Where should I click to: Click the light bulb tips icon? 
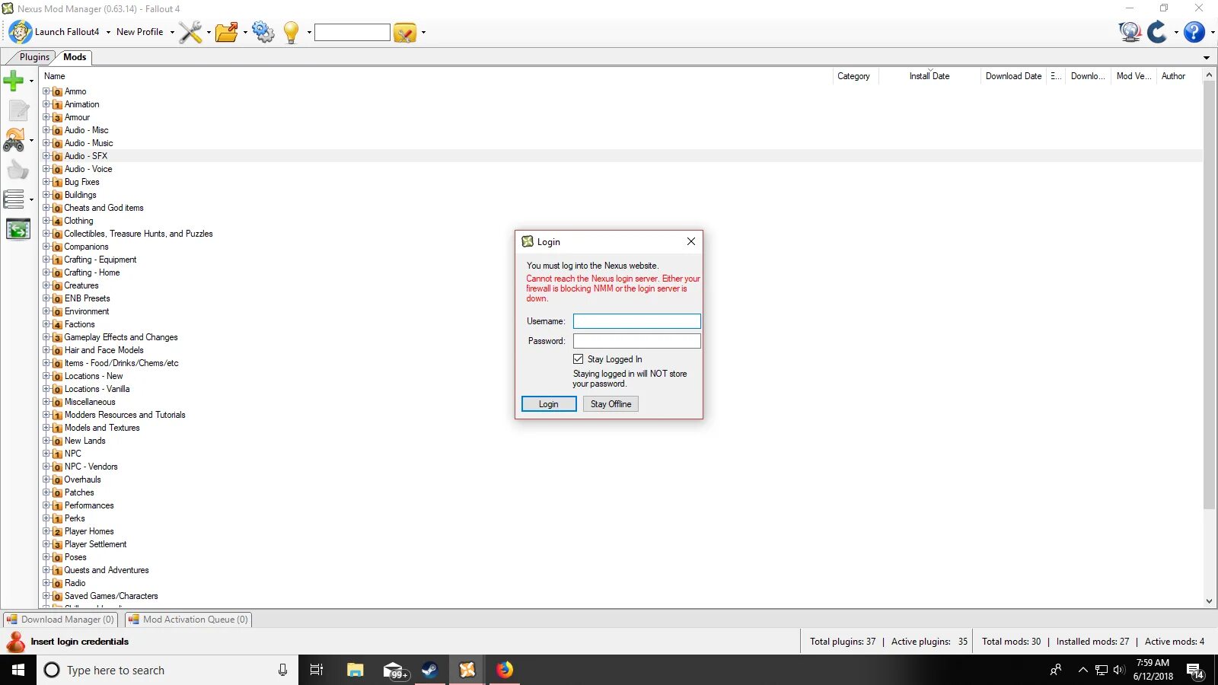(292, 32)
